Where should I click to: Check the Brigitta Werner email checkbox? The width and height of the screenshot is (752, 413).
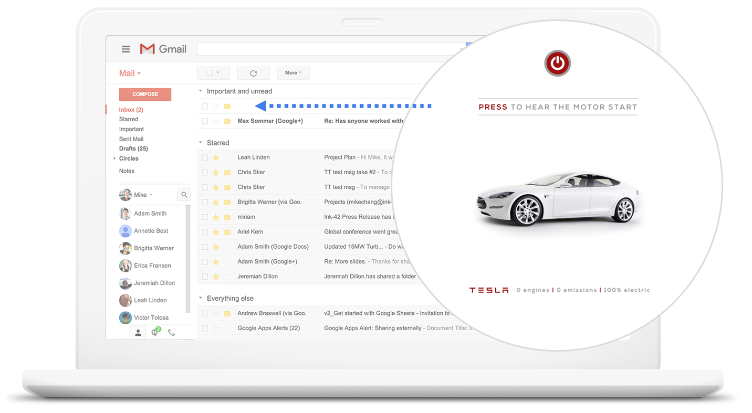205,202
